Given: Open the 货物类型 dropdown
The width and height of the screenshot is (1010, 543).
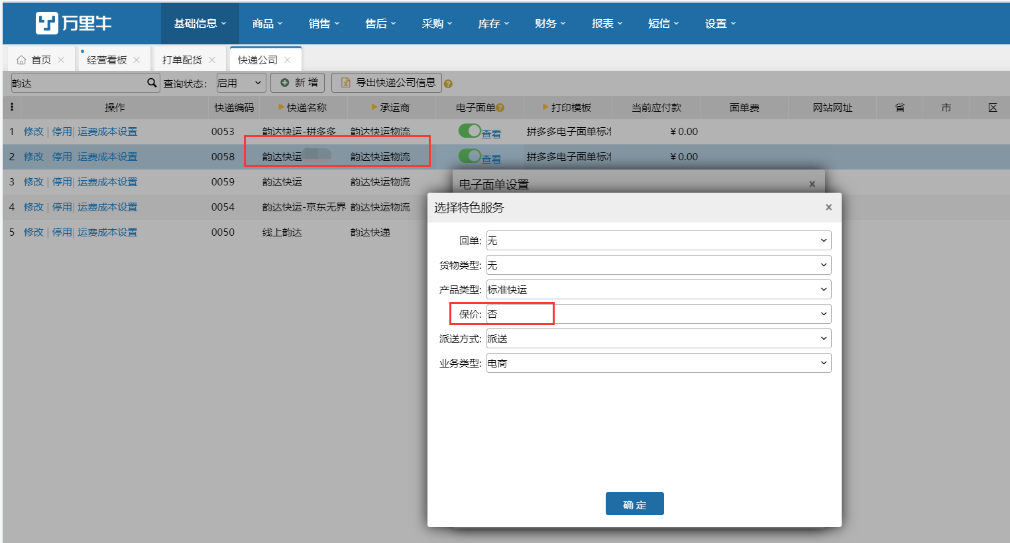Looking at the screenshot, I should point(659,265).
